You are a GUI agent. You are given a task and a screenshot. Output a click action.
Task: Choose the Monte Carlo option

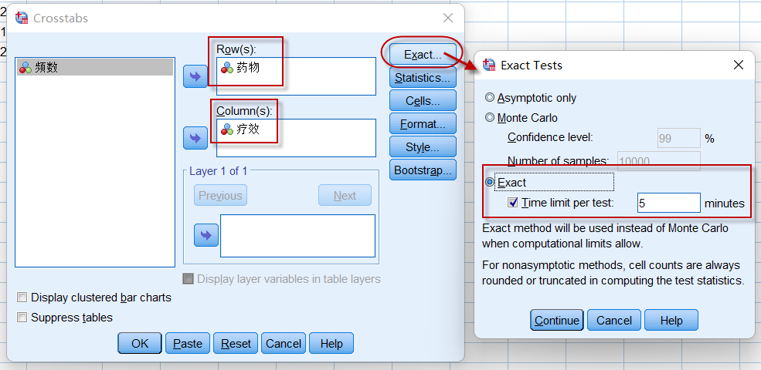coord(490,118)
